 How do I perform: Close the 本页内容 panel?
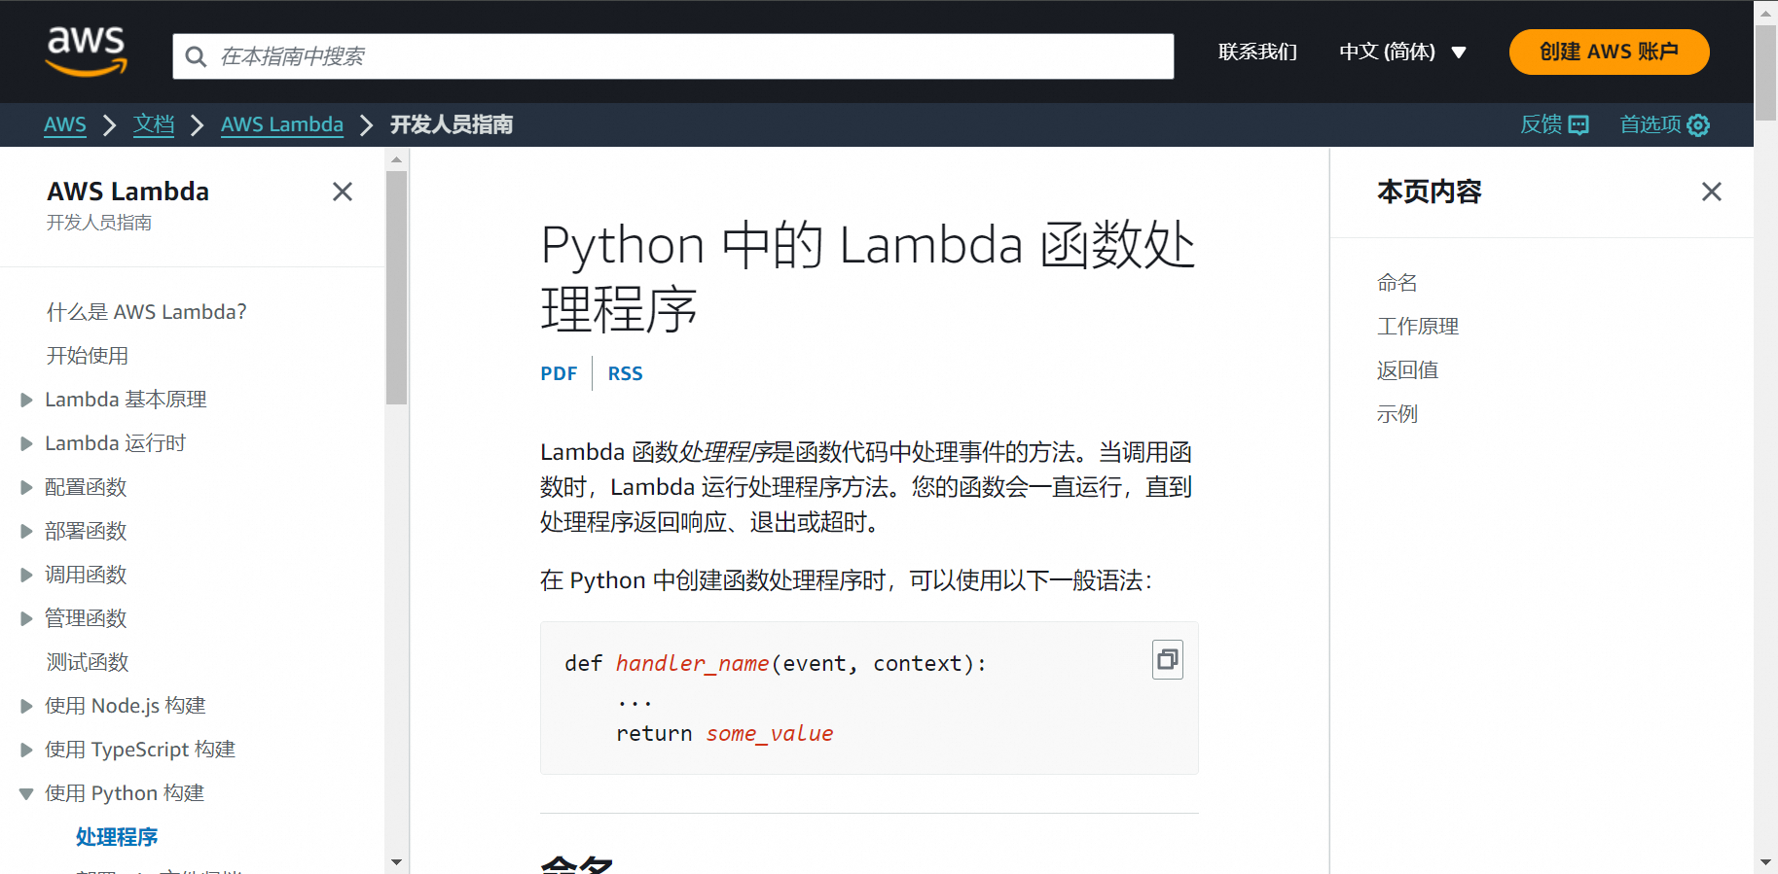click(1712, 192)
